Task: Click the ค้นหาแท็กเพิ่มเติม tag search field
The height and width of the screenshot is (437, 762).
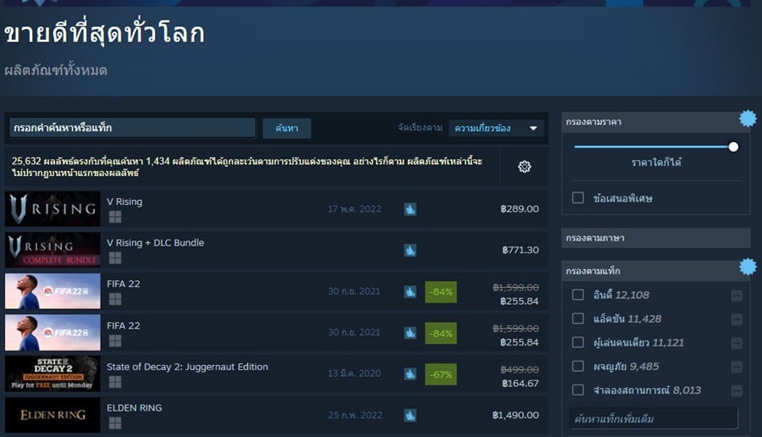Action: [653, 418]
